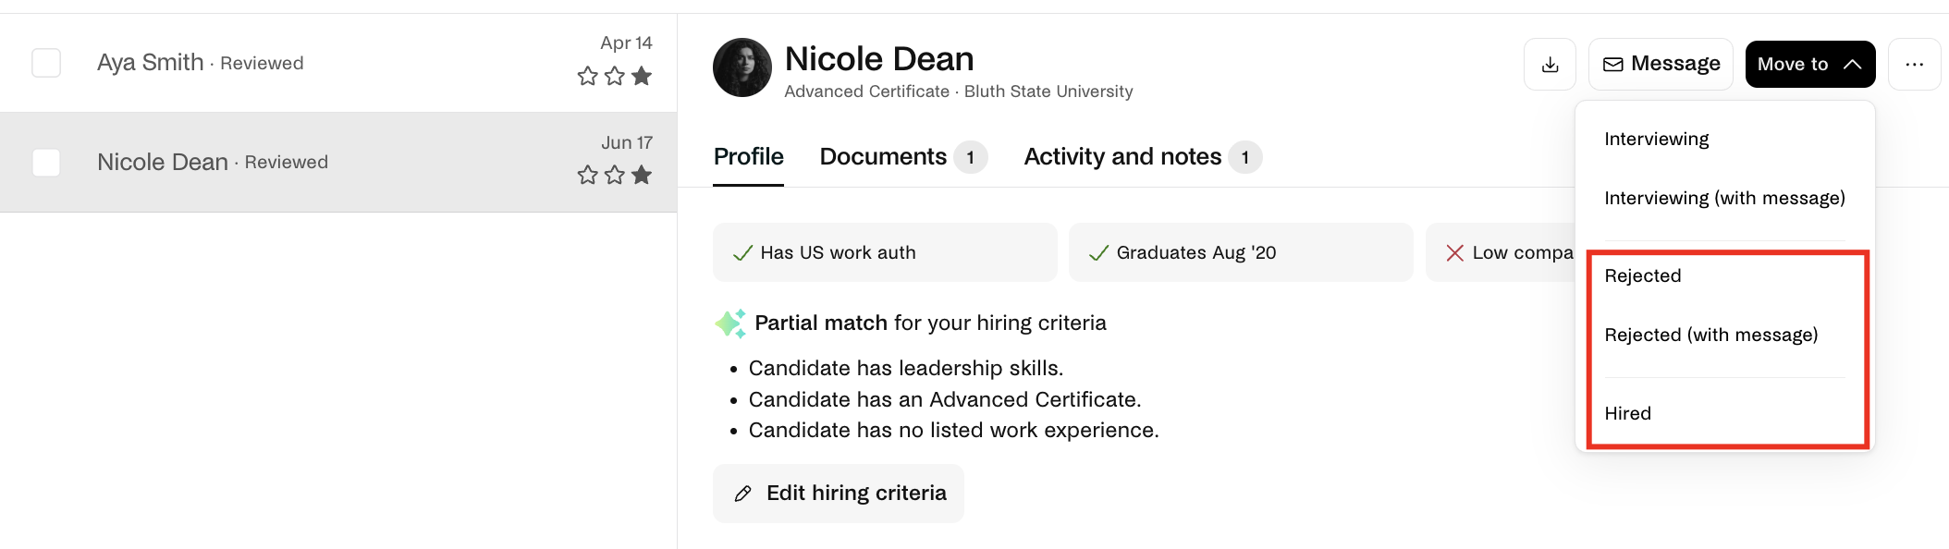Screen dimensions: 1949x549
Task: Open the three-dot more options menu
Action: pyautogui.click(x=1914, y=64)
